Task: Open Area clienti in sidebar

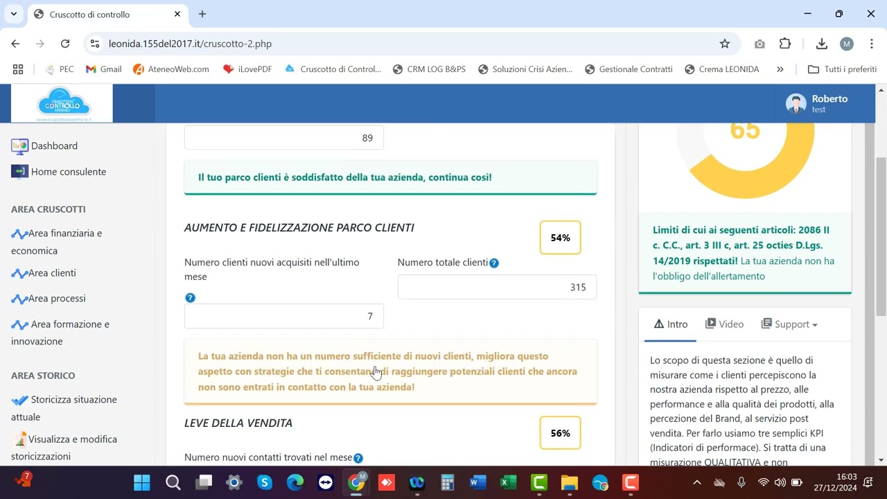Action: pos(52,273)
